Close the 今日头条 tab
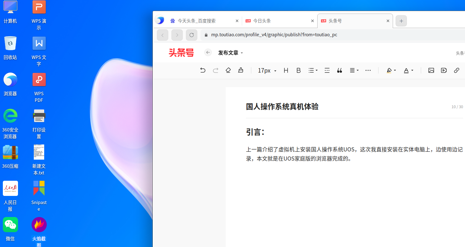Image resolution: width=465 pixels, height=247 pixels. point(313,21)
